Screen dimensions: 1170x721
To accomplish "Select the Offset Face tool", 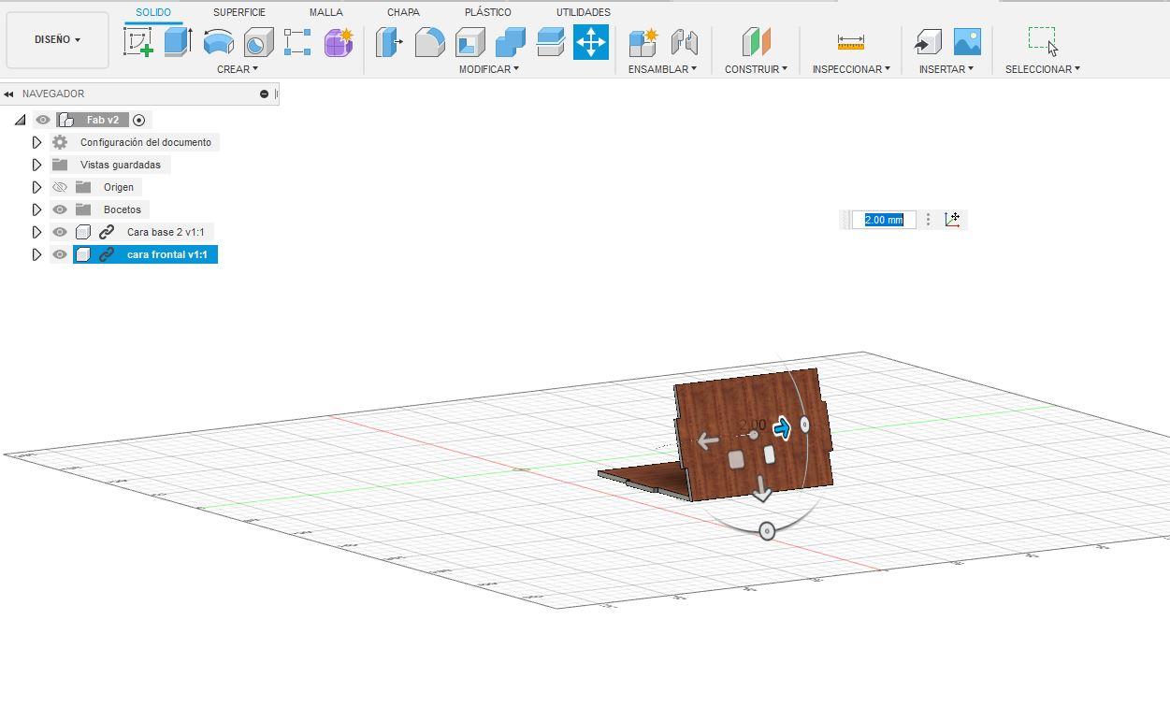I will click(x=550, y=42).
